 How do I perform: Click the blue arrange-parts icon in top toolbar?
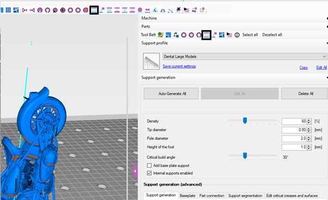coord(16,10)
